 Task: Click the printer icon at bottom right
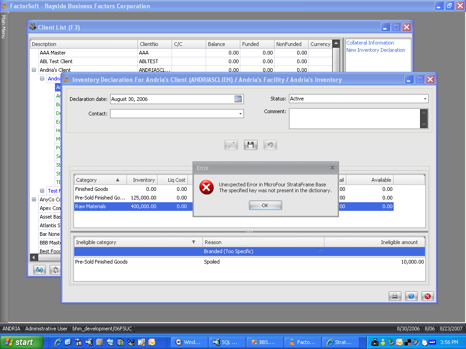pos(395,296)
